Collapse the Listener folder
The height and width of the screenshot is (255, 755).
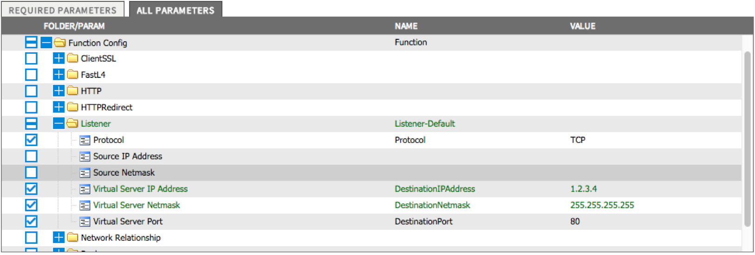tap(59, 123)
